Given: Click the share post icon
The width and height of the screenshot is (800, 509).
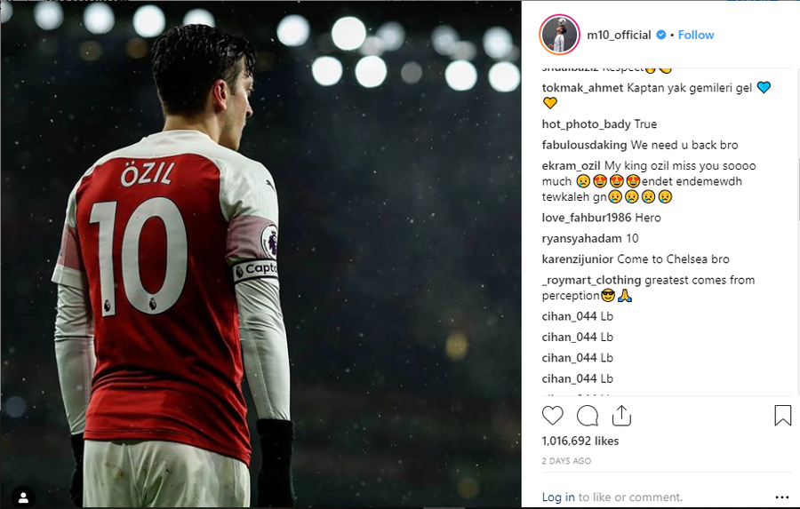Looking at the screenshot, I should [x=621, y=416].
